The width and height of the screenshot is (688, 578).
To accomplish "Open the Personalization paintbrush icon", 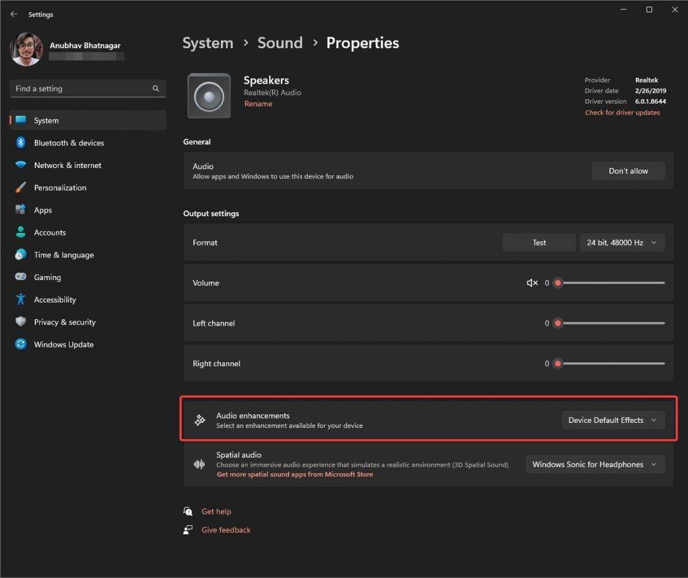I will coord(20,187).
